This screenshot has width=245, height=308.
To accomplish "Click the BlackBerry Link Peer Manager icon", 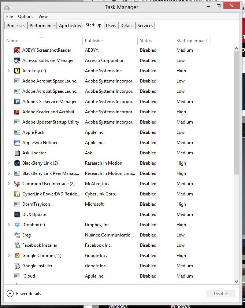I will [x=17, y=173].
